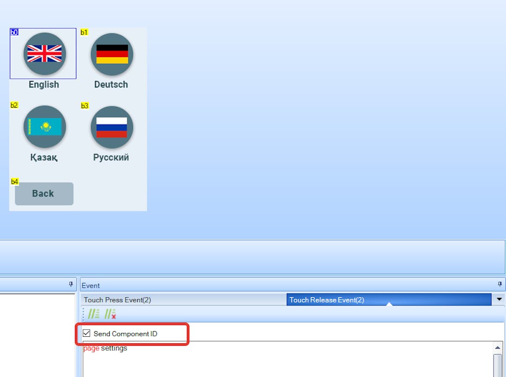Select the Touch Release Event(2) tab

coord(327,300)
